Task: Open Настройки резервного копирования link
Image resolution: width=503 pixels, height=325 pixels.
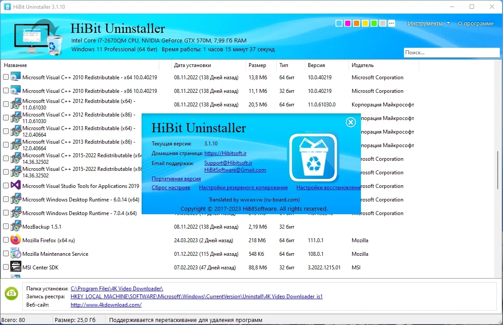Action: pyautogui.click(x=243, y=187)
